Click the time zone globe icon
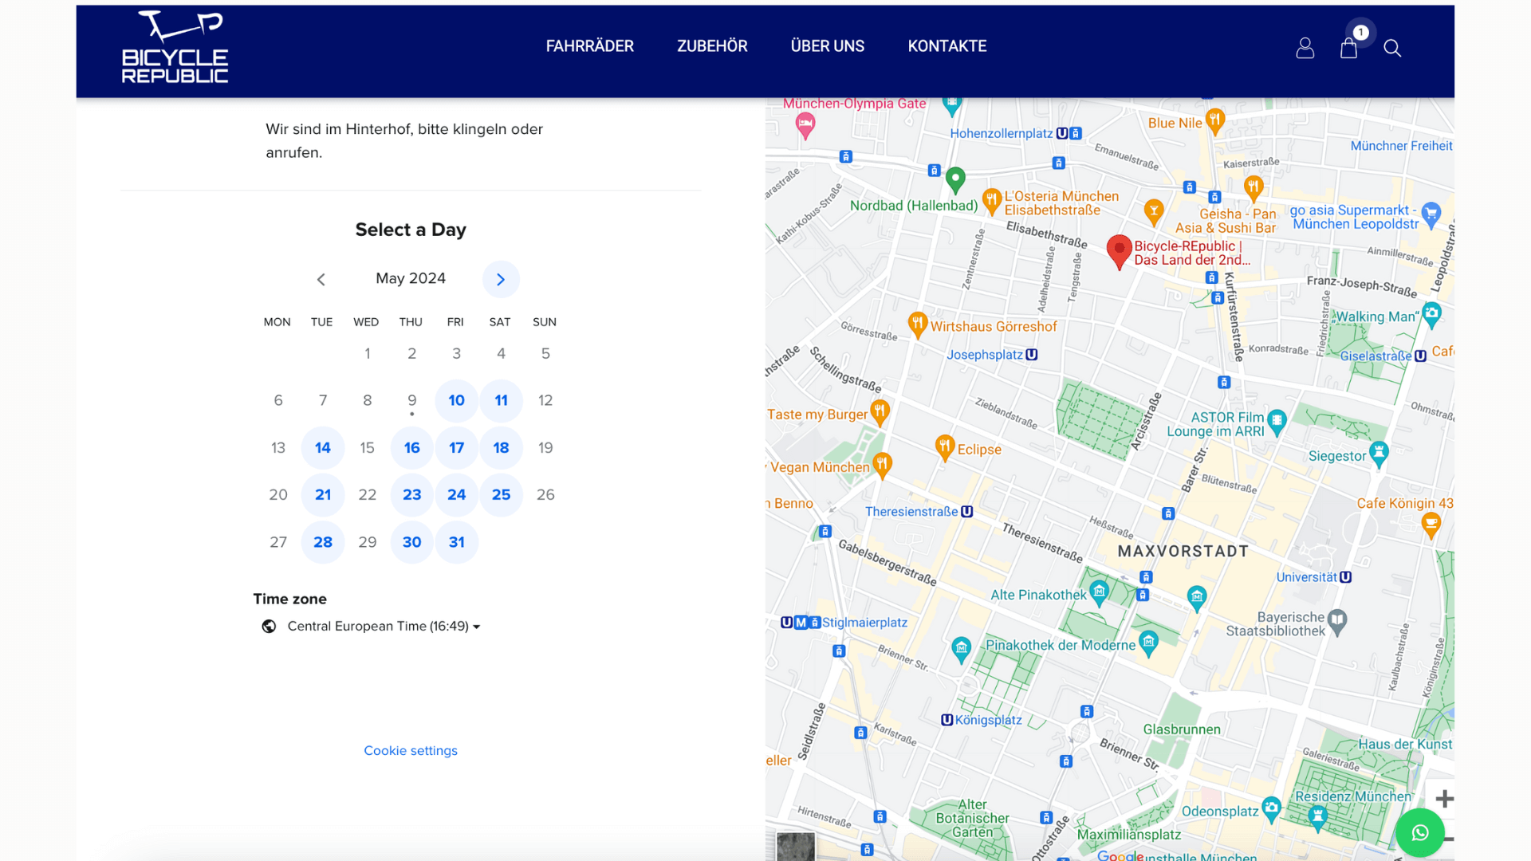1531x861 pixels. (x=269, y=627)
